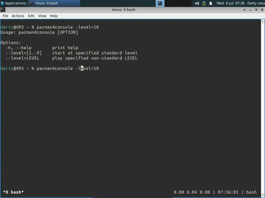
Task: Click the load average 0.00 0.04 0.00
Action: click(192, 192)
